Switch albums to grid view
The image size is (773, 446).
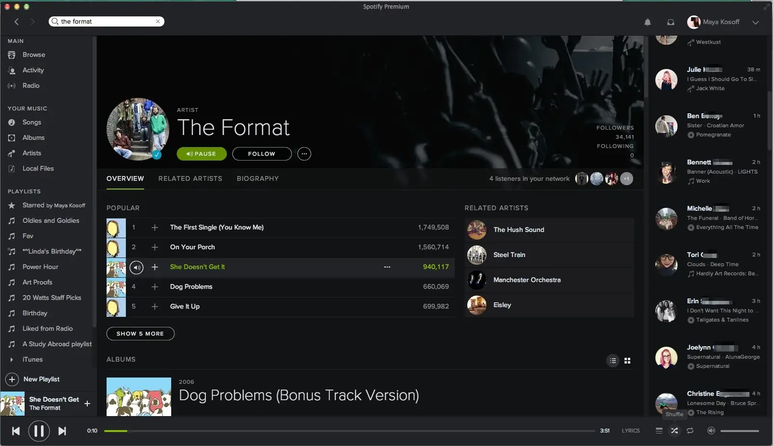coord(627,361)
